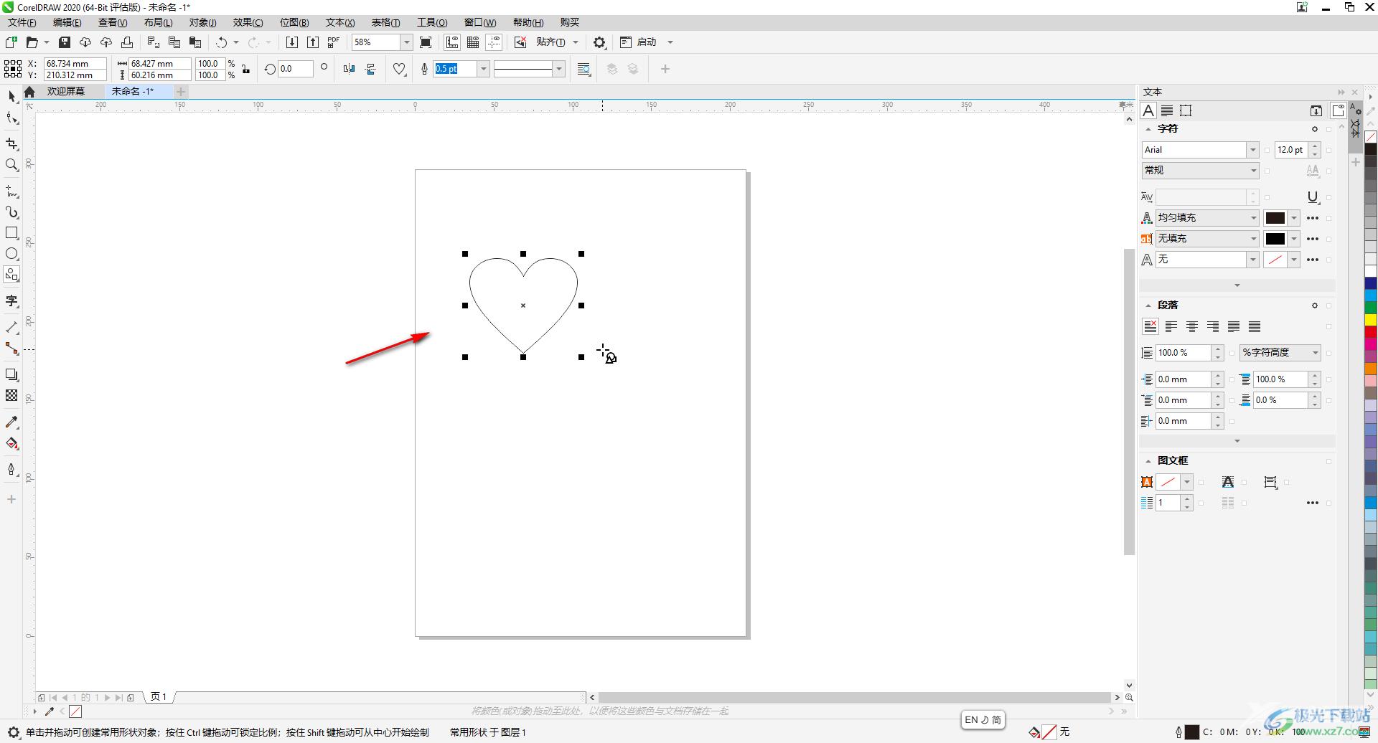The width and height of the screenshot is (1378, 743).
Task: Click the Export icon
Action: point(313,42)
